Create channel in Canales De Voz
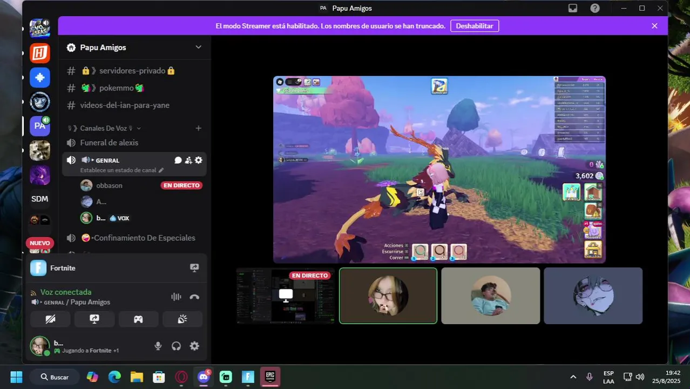 click(x=198, y=128)
